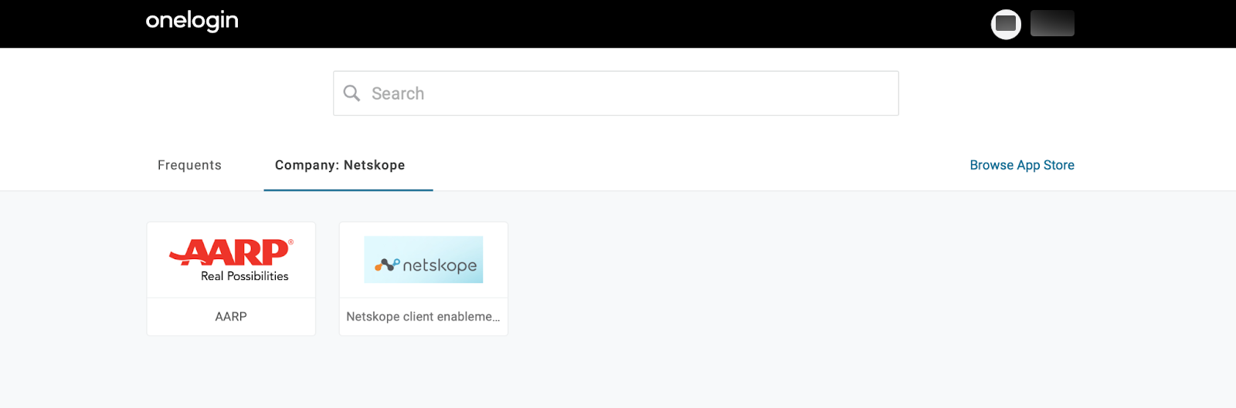Open Netskope client enablement app label

click(x=423, y=316)
